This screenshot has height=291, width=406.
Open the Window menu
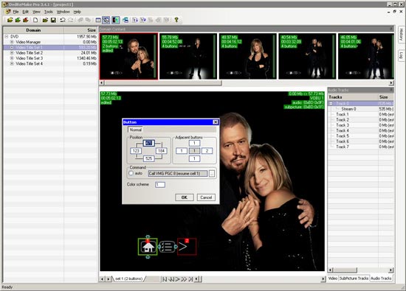pos(63,12)
